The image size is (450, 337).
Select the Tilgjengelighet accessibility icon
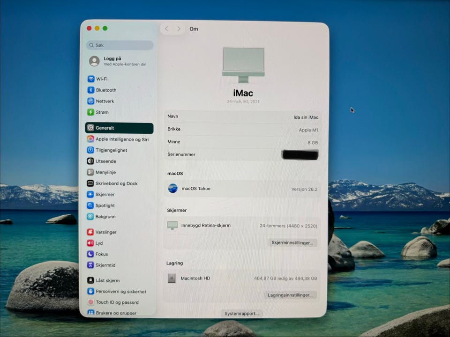[90, 150]
